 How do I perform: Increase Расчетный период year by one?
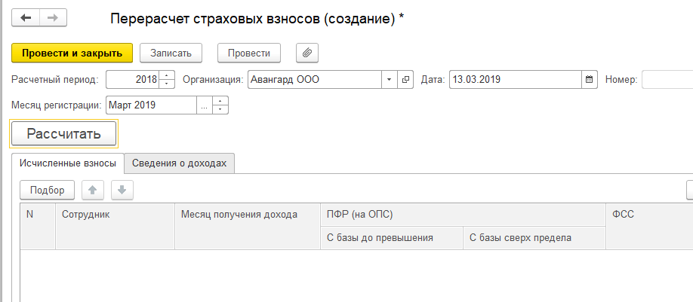(168, 75)
